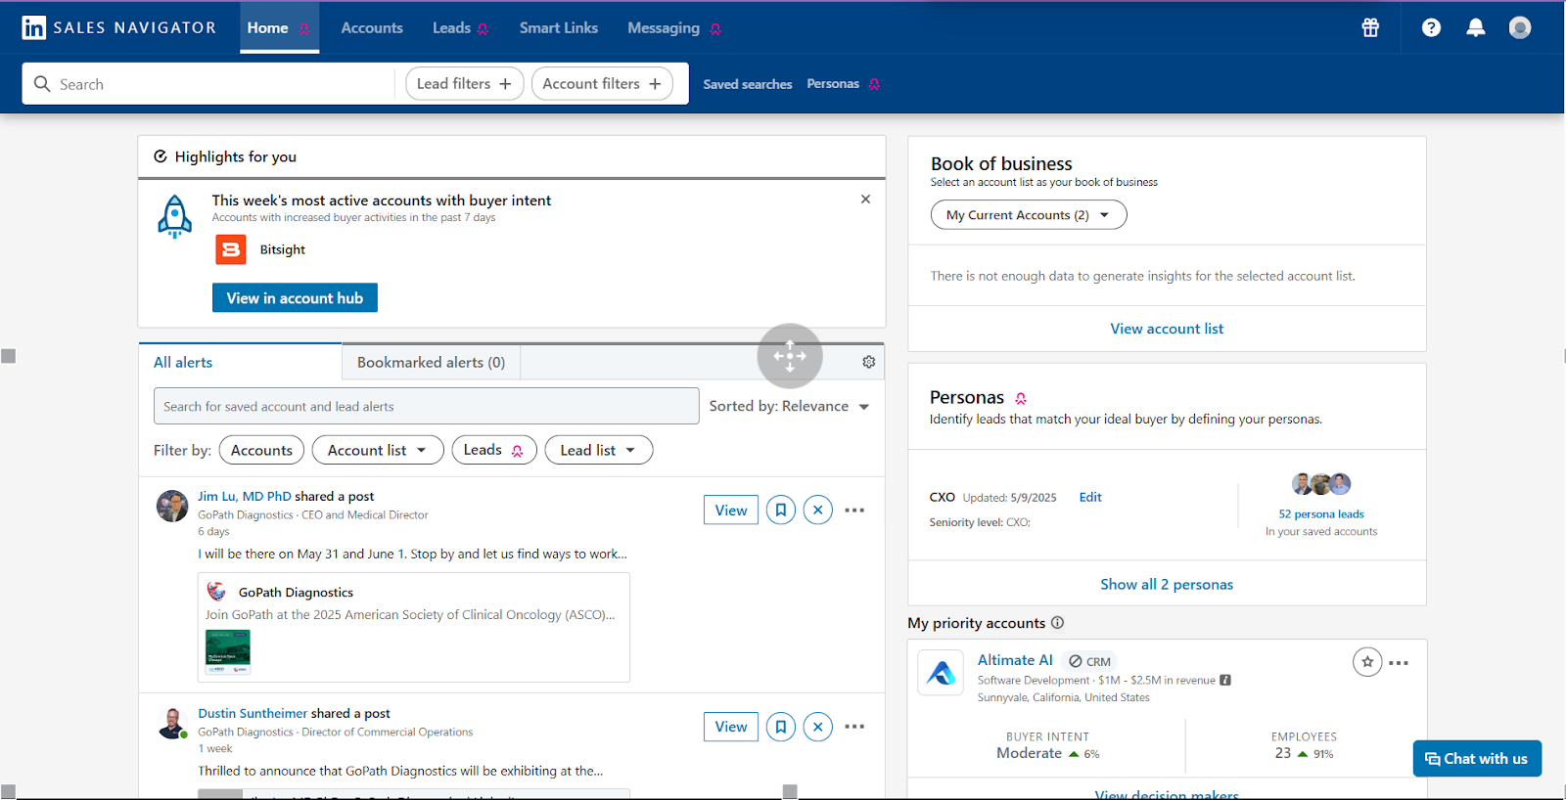Click the search saved alerts field
Screen dimensions: 1566x800
(427, 406)
